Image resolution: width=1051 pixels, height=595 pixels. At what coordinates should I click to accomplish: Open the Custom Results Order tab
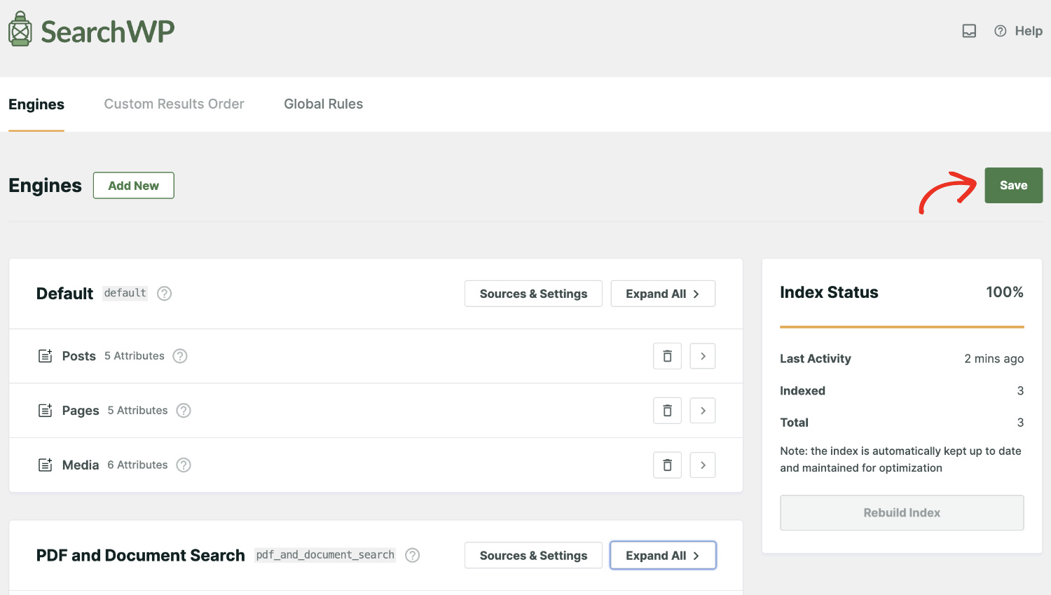pos(174,104)
